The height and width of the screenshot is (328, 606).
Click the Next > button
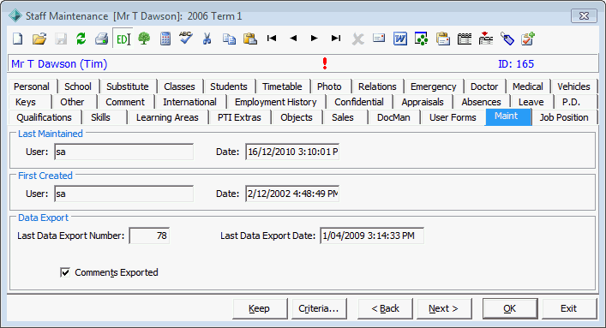click(x=444, y=308)
